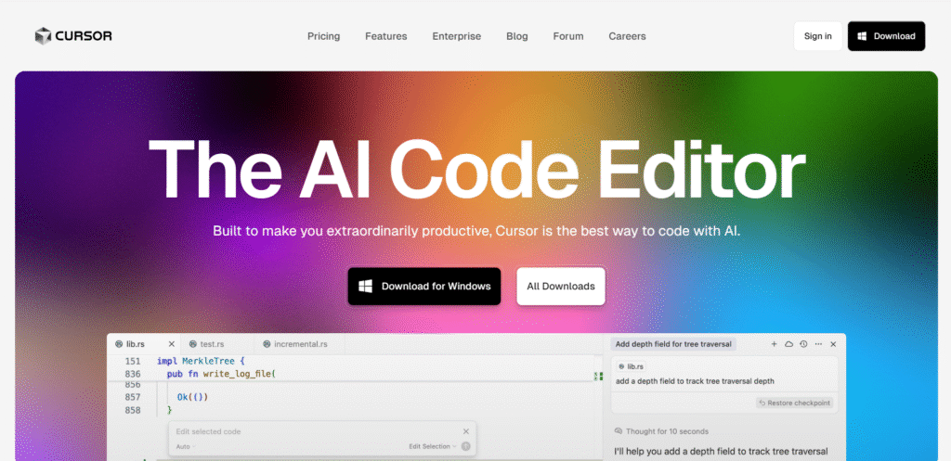Click the 'Ok(())' code line
The width and height of the screenshot is (951, 461).
(x=192, y=397)
